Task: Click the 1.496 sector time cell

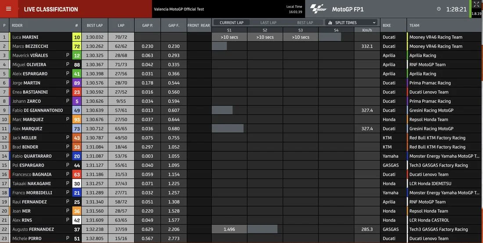Action: (229, 229)
